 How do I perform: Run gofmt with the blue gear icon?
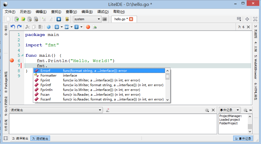point(49,27)
